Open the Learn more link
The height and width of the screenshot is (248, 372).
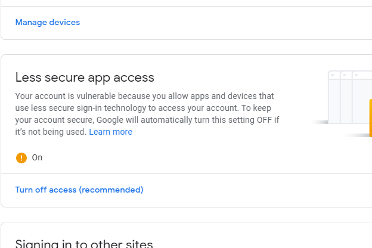(x=110, y=132)
